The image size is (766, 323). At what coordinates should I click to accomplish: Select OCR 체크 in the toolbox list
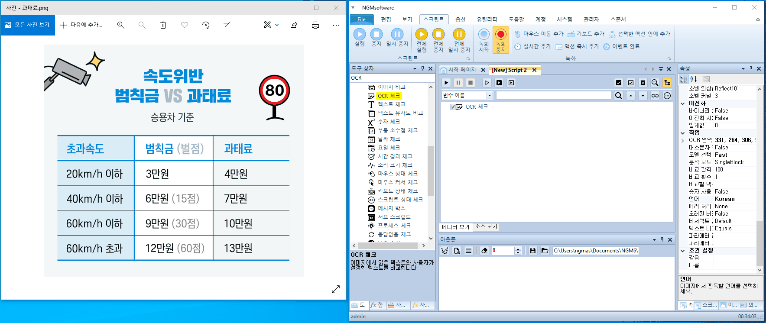coord(389,96)
